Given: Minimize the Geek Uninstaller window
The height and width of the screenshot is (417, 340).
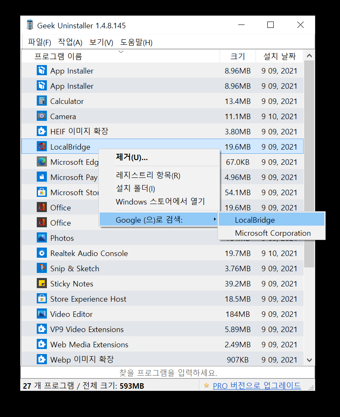Looking at the screenshot, I should 241,25.
